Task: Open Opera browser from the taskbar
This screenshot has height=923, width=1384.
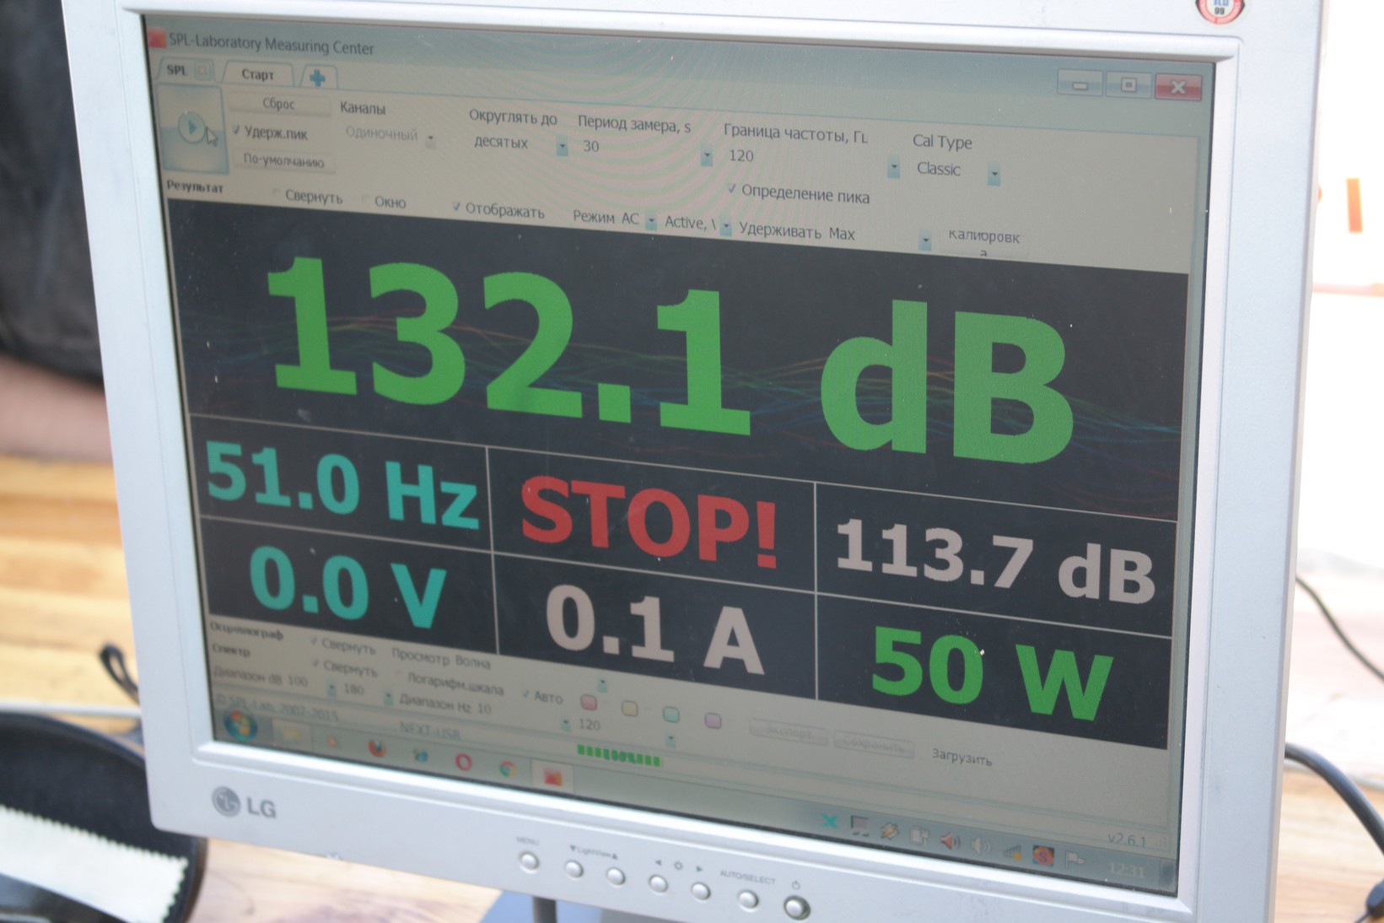Action: coord(463,761)
